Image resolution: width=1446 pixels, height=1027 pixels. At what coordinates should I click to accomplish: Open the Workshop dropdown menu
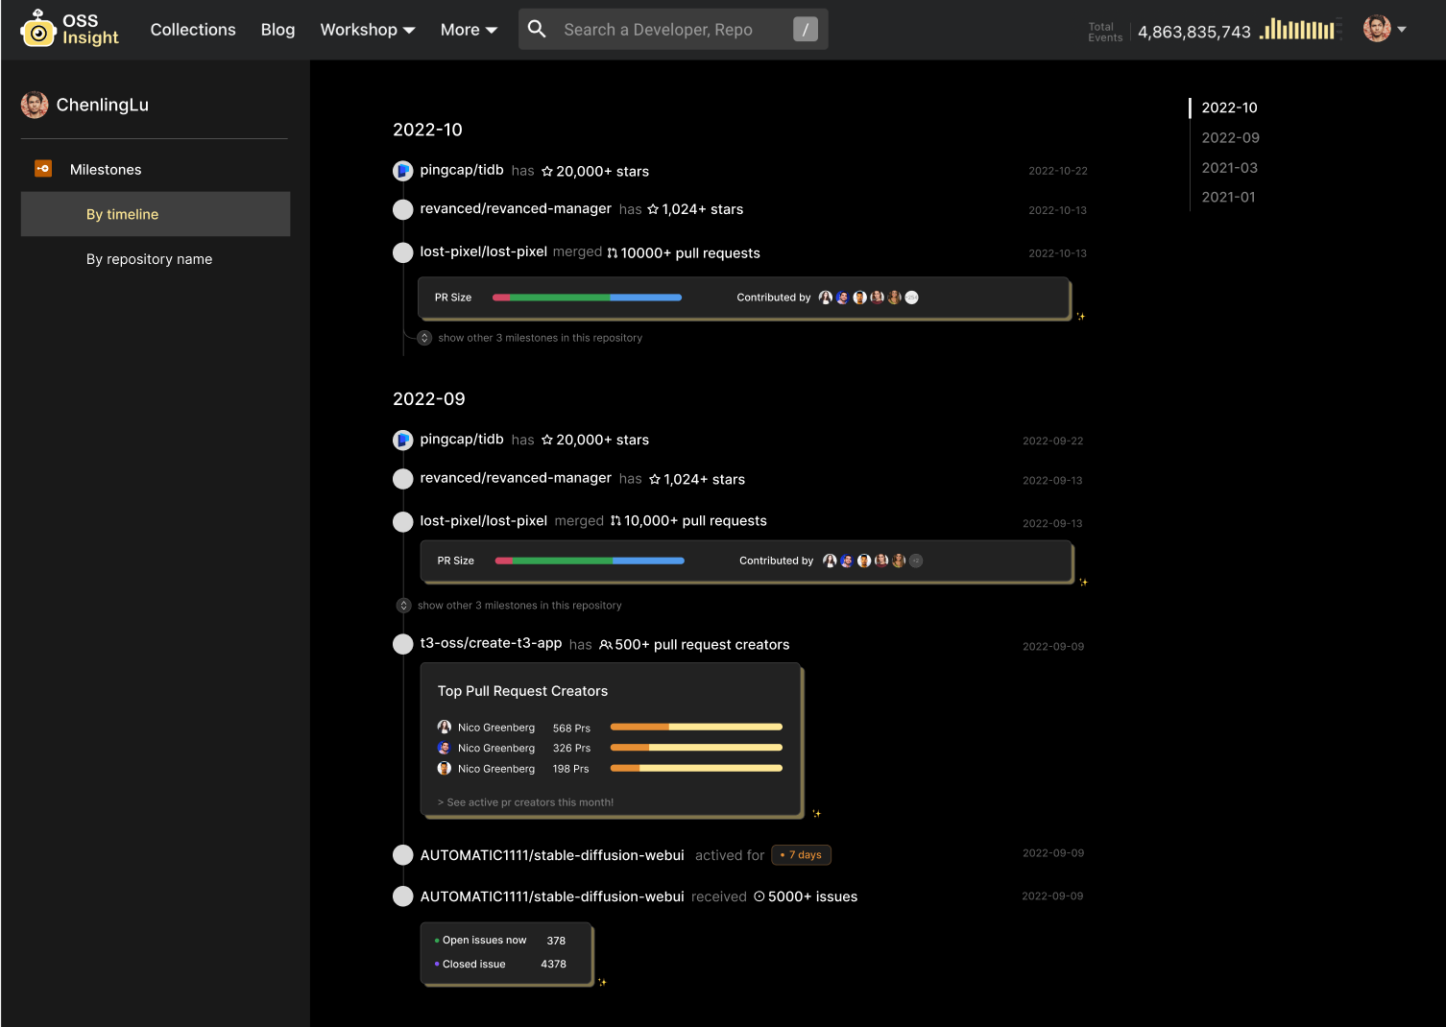point(368,30)
